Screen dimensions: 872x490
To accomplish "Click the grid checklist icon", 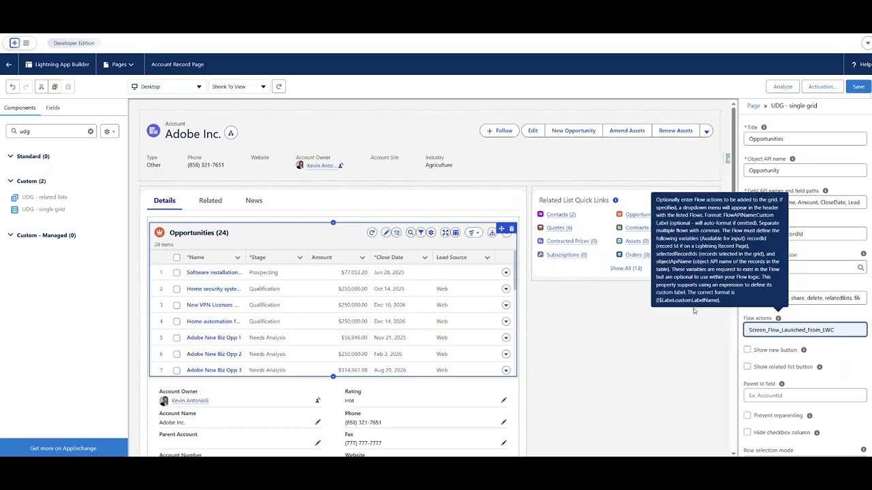I will [396, 233].
